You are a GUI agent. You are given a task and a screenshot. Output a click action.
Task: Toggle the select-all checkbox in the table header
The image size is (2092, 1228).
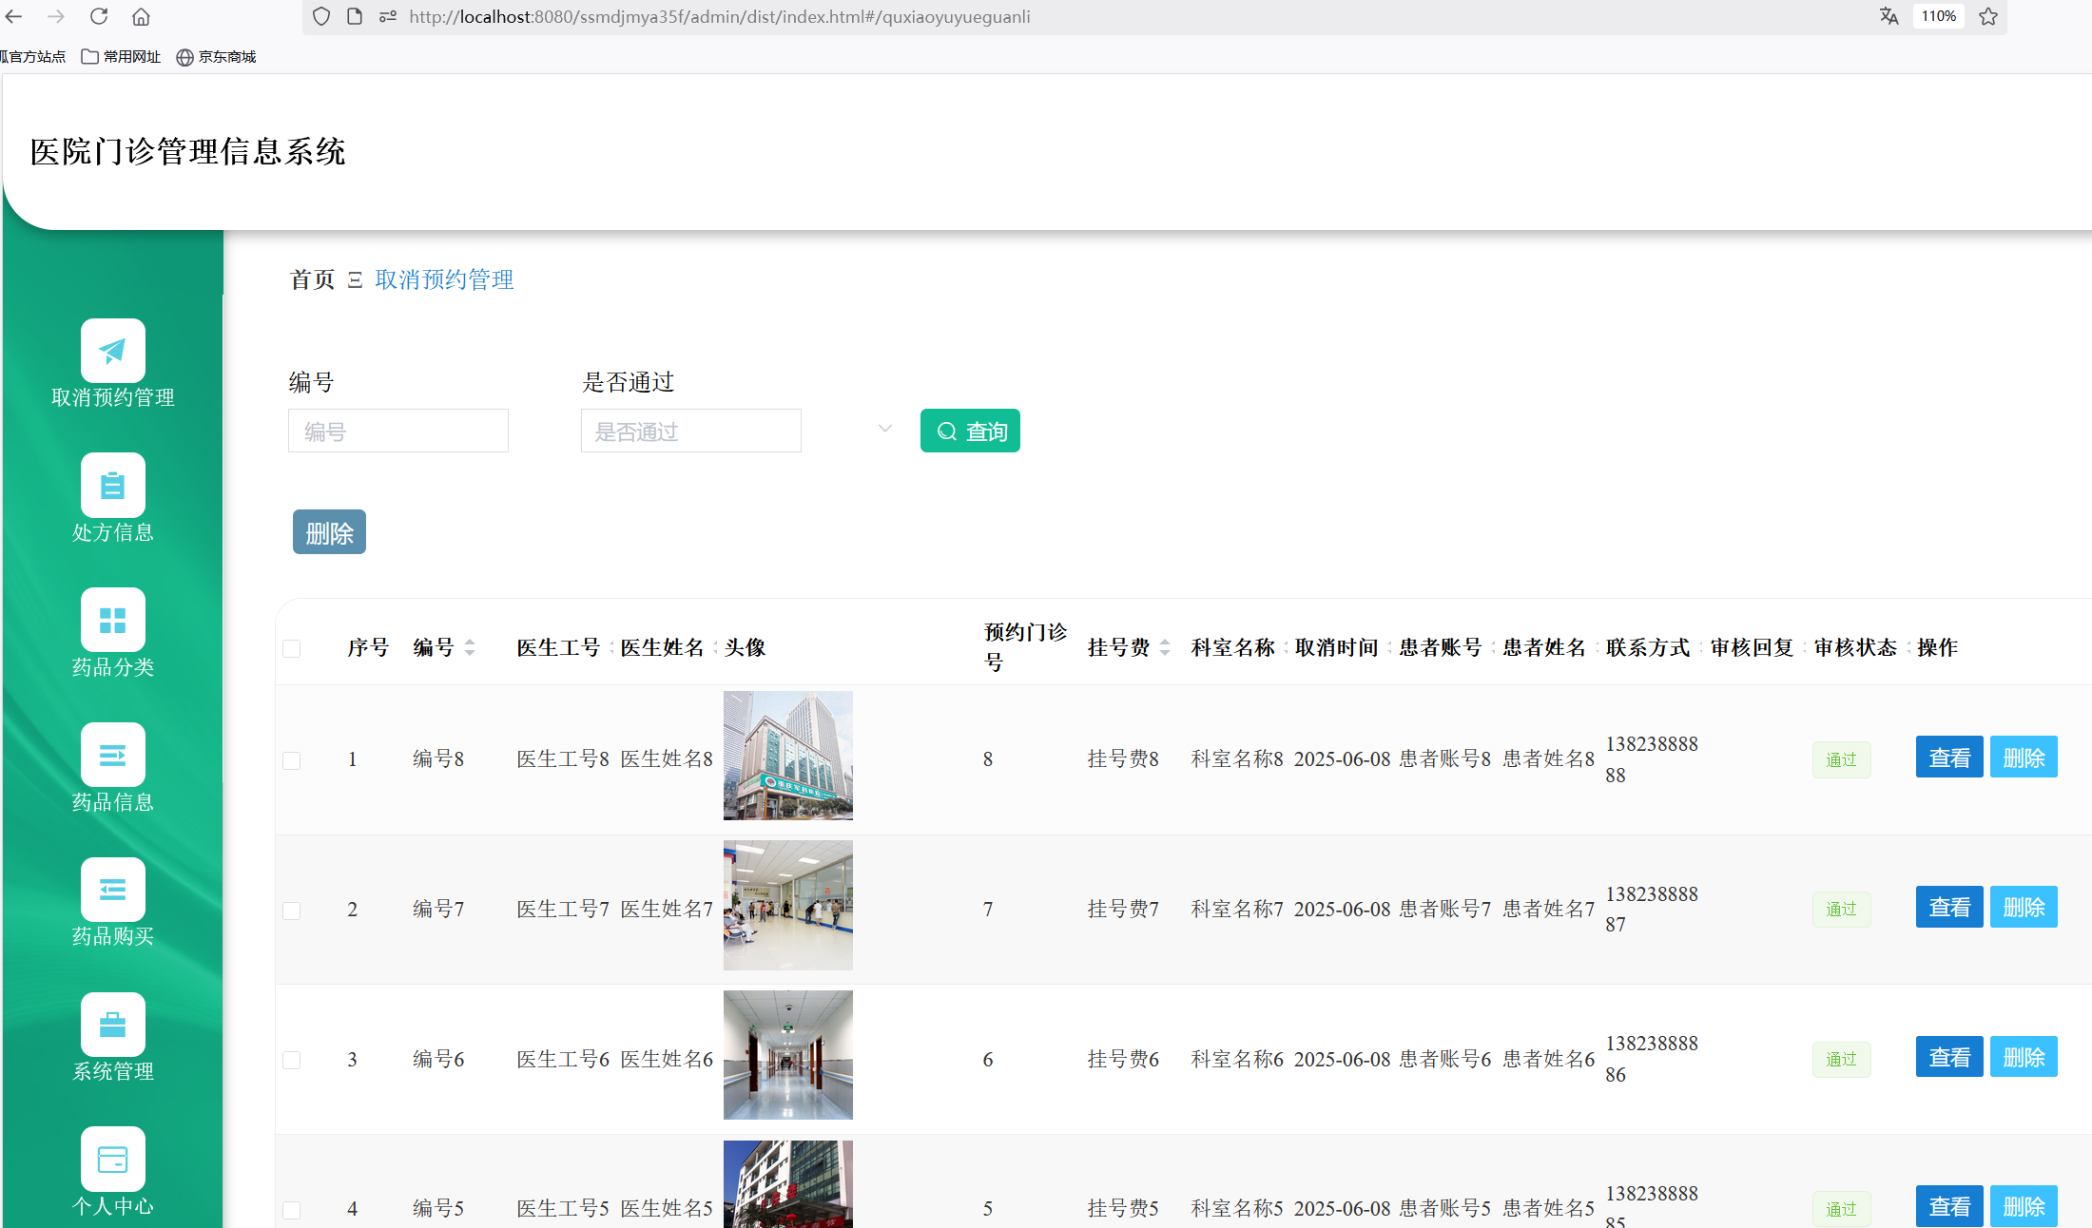pyautogui.click(x=292, y=648)
